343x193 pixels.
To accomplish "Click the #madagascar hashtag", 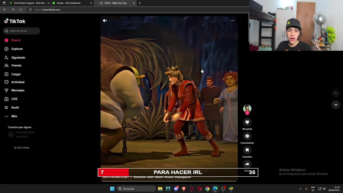I will point(183,177).
